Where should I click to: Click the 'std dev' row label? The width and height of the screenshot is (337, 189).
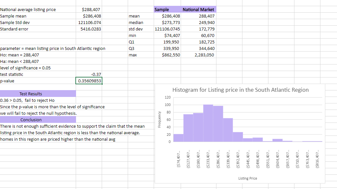(141, 29)
